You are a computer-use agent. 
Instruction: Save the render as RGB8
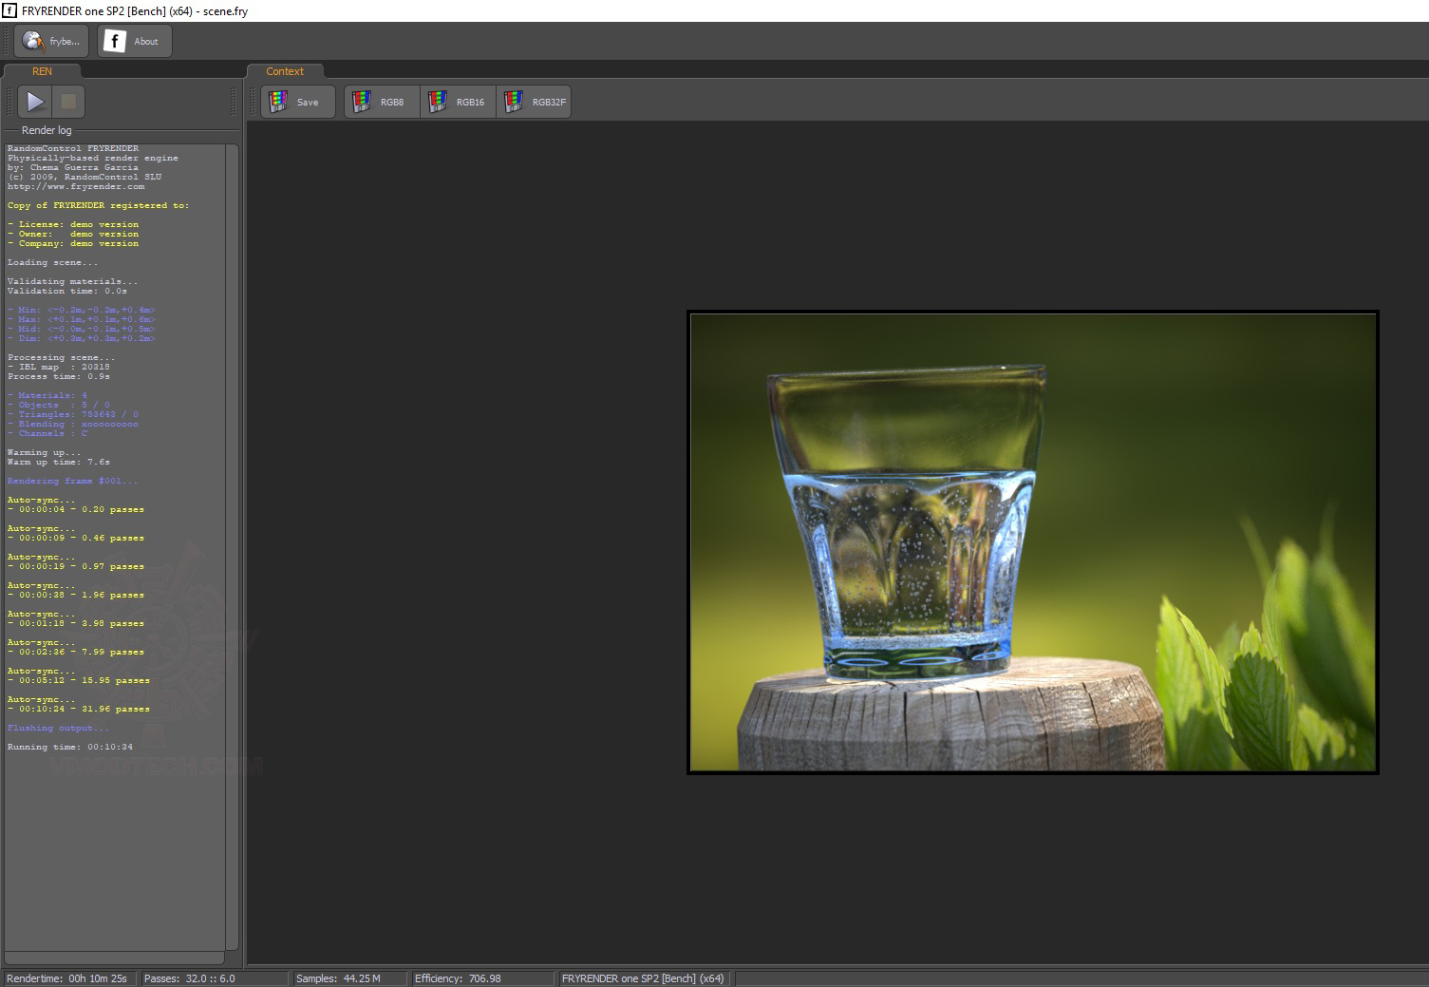382,102
